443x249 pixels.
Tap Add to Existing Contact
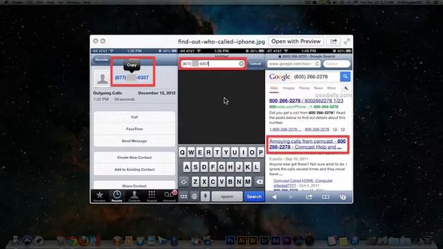[x=134, y=169]
